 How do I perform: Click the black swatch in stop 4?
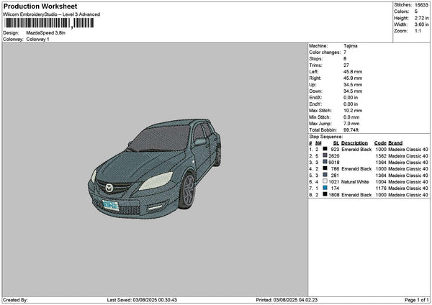pyautogui.click(x=325, y=168)
